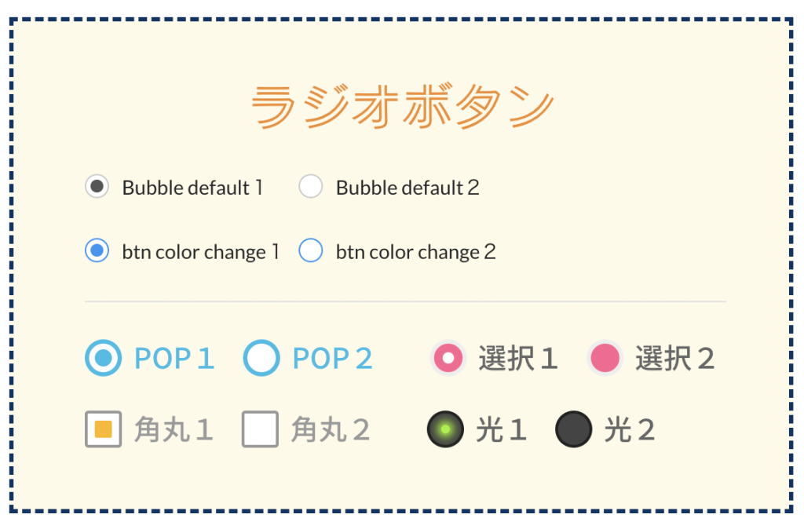Choose the btn color change 1 radio
The image size is (804, 529).
[x=97, y=250]
